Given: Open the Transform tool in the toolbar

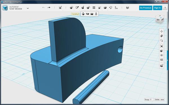Looking at the screenshot, I should (60, 8).
